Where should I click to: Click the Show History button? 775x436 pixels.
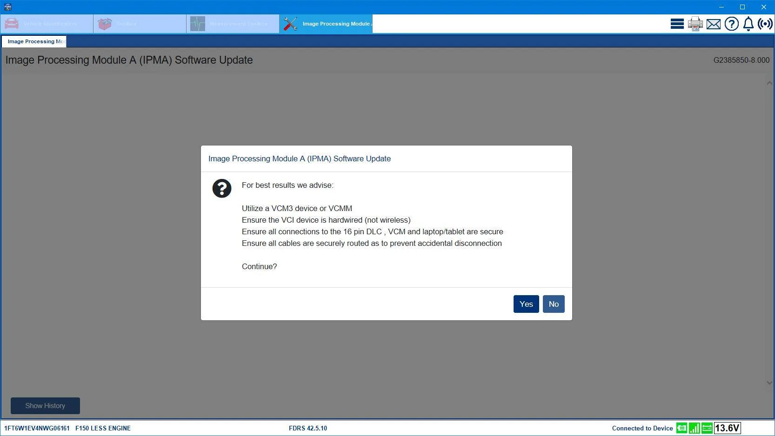[x=45, y=406]
